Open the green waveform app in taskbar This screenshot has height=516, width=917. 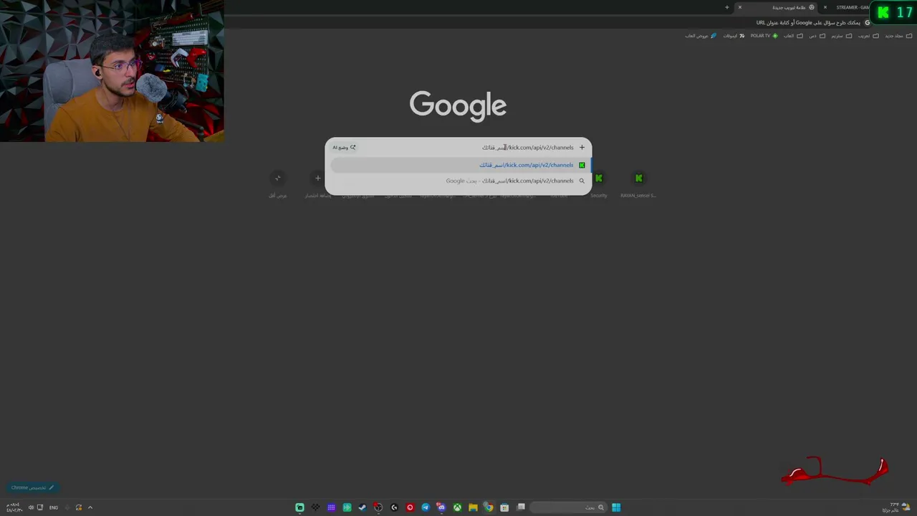(x=347, y=507)
